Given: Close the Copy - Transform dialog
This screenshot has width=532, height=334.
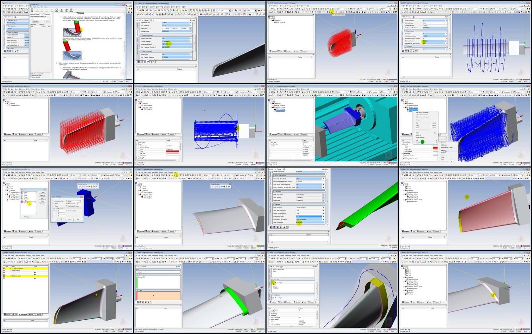Looking at the screenshot, I should [x=81, y=197].
